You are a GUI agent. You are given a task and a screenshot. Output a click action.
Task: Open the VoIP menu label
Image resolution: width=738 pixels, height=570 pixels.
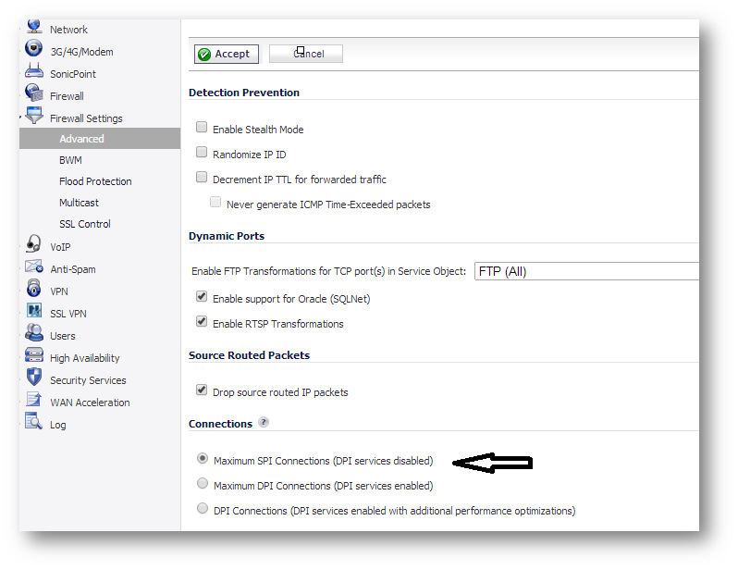tap(60, 247)
